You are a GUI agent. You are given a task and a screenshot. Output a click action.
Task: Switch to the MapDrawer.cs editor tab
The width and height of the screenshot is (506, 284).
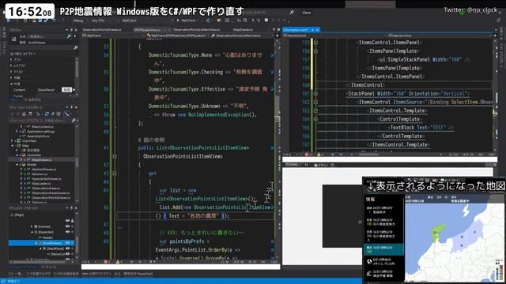243,30
